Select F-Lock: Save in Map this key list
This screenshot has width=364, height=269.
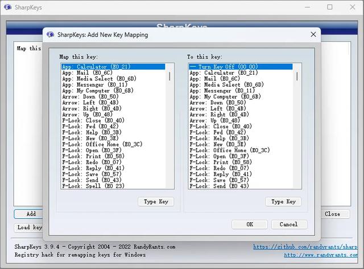113,174
